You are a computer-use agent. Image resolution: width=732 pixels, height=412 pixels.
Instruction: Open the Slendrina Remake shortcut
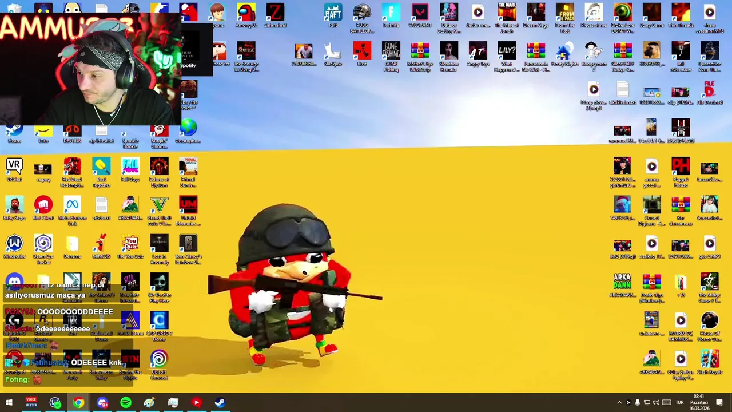449,57
